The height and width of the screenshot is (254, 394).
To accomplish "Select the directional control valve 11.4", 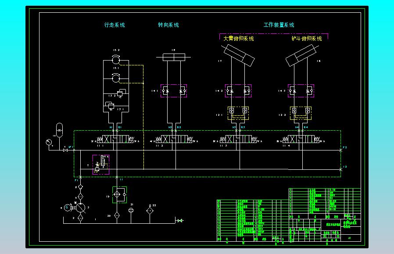I will click(x=301, y=139).
